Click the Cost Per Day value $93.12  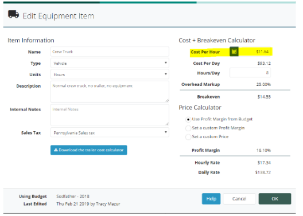[x=264, y=63]
